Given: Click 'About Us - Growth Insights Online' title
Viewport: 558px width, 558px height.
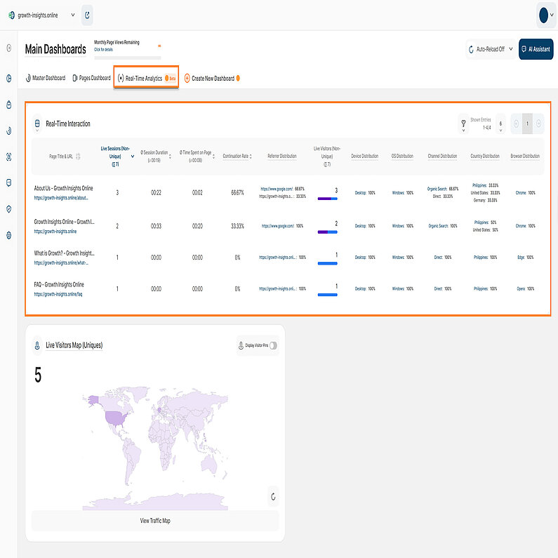Looking at the screenshot, I should pyautogui.click(x=63, y=188).
